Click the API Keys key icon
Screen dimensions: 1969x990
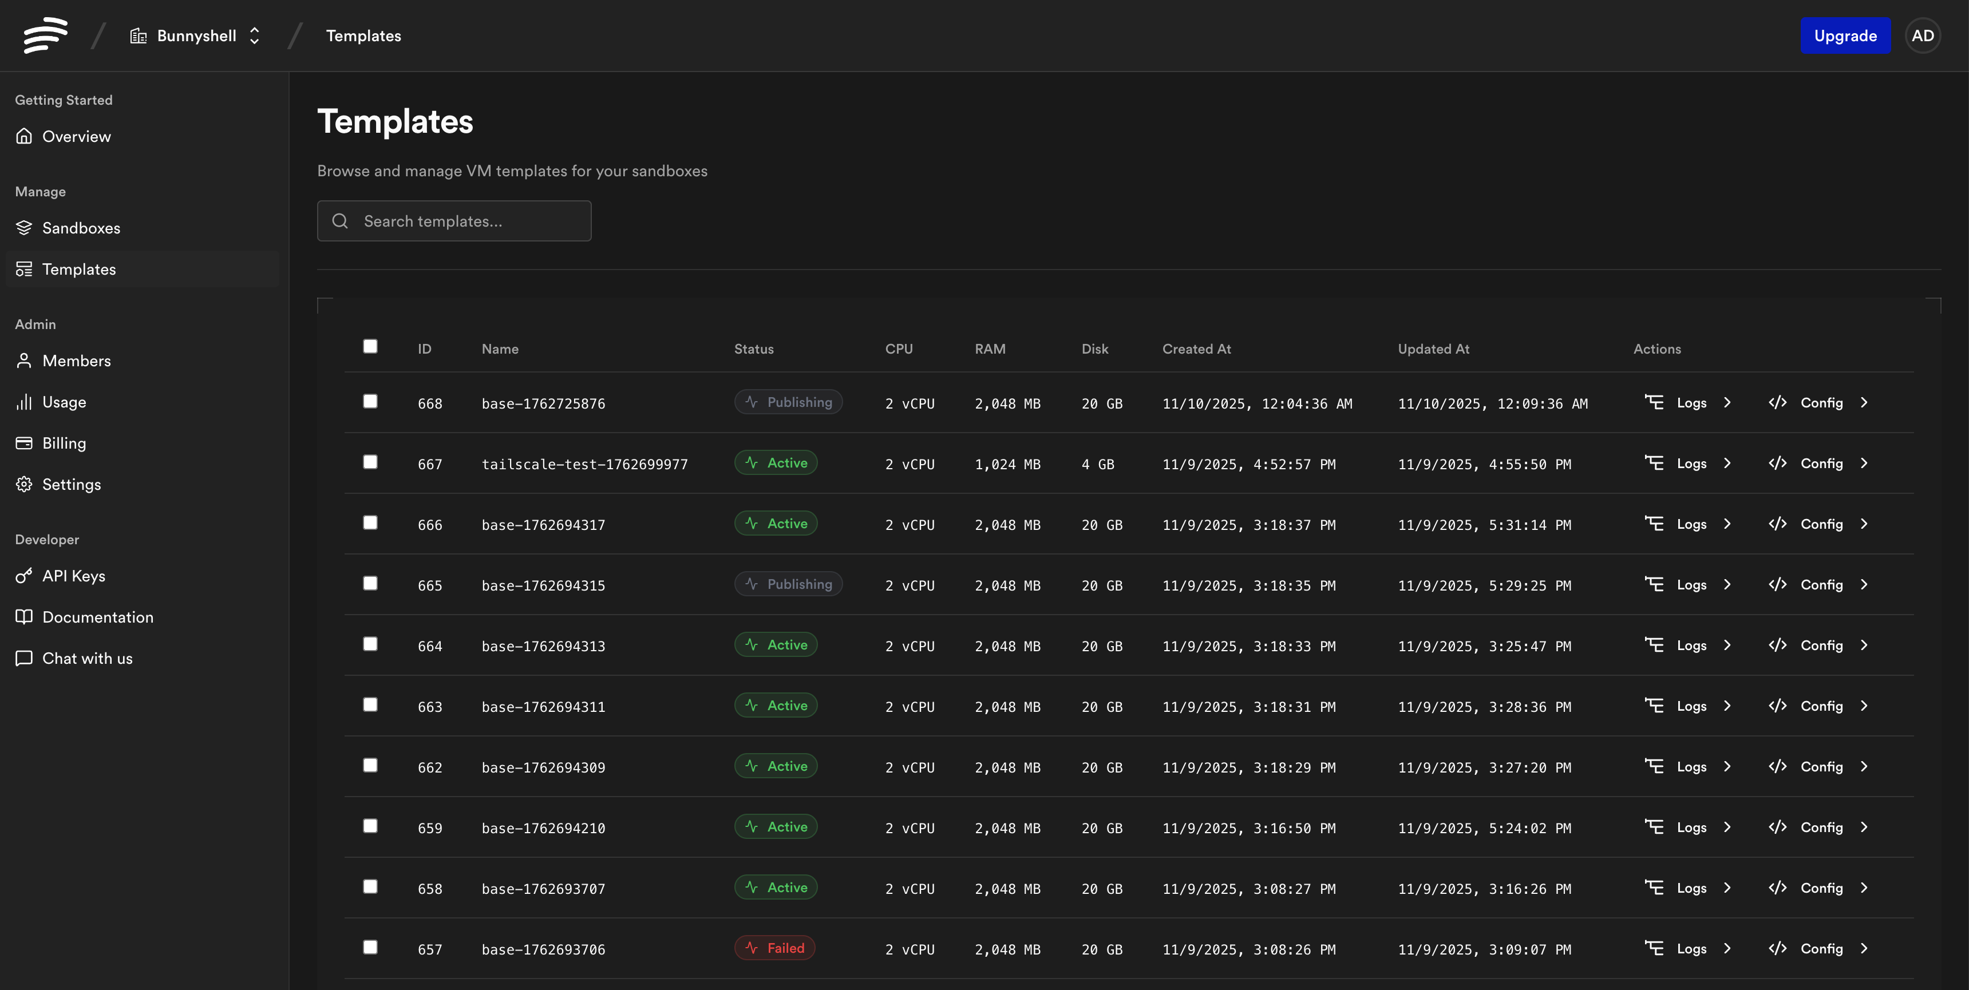(25, 576)
